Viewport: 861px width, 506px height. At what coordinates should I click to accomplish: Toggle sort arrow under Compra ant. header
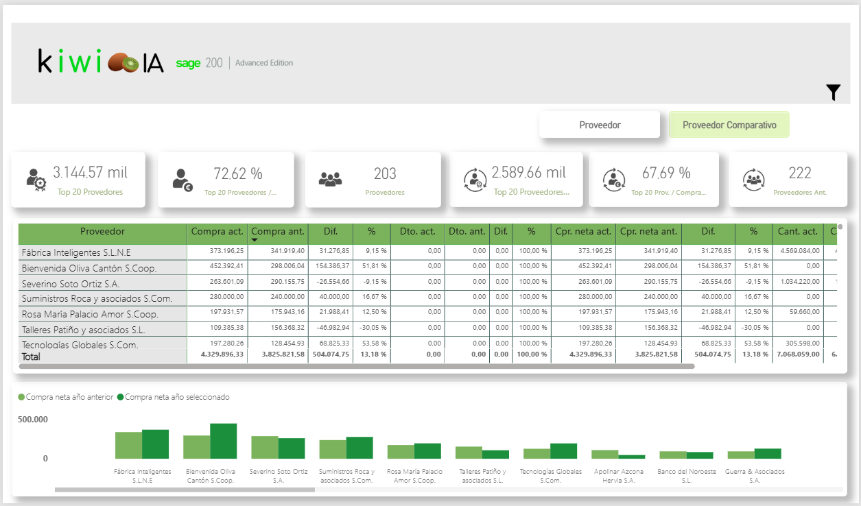click(x=255, y=240)
